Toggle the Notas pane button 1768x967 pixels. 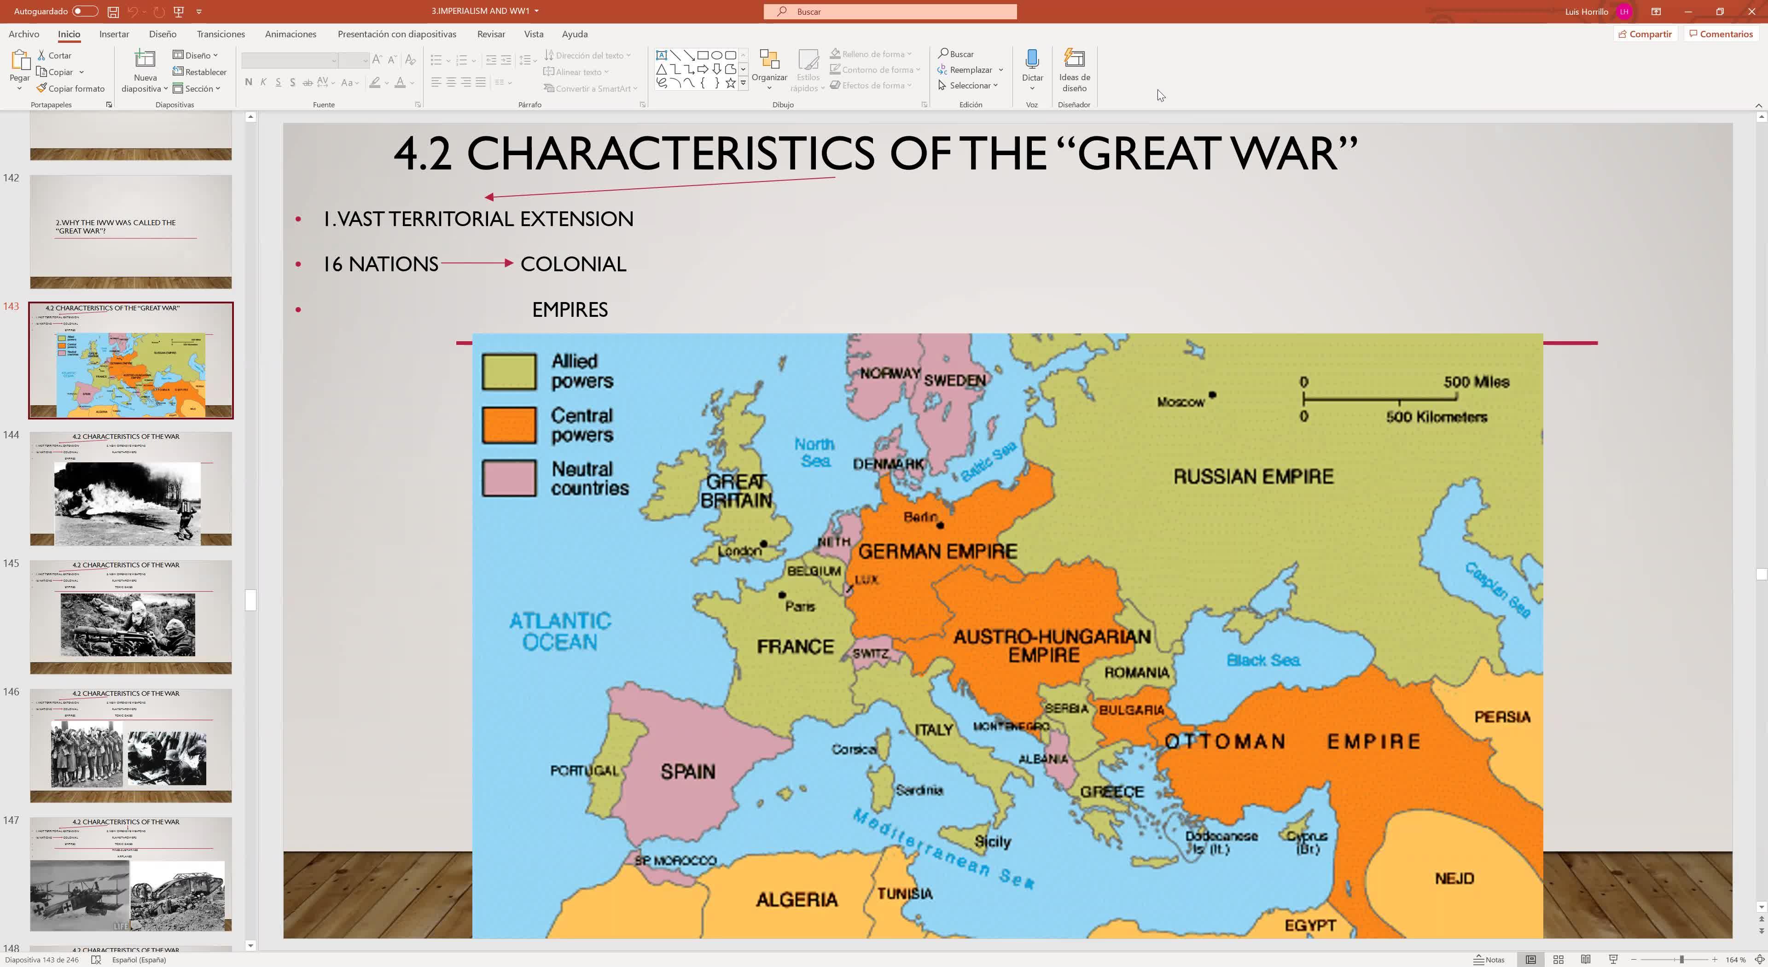pos(1489,960)
